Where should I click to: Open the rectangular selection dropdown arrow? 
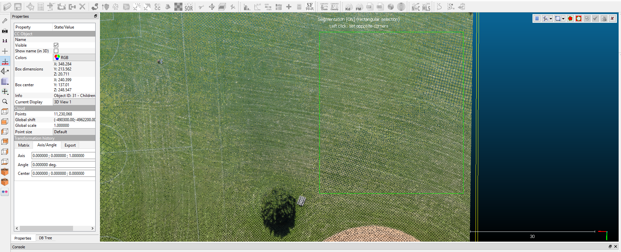tap(563, 18)
